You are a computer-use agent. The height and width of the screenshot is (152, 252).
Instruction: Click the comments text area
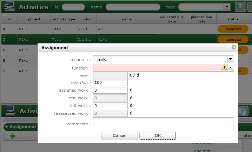[x=163, y=124]
